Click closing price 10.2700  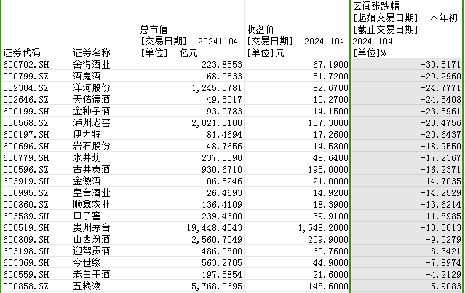point(297,100)
